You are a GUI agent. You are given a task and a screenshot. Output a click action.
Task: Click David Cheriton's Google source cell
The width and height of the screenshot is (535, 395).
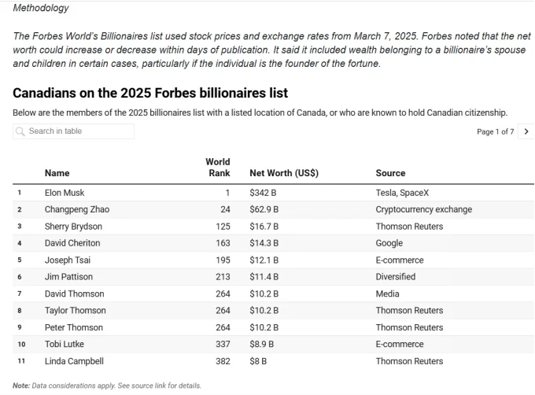(x=389, y=244)
